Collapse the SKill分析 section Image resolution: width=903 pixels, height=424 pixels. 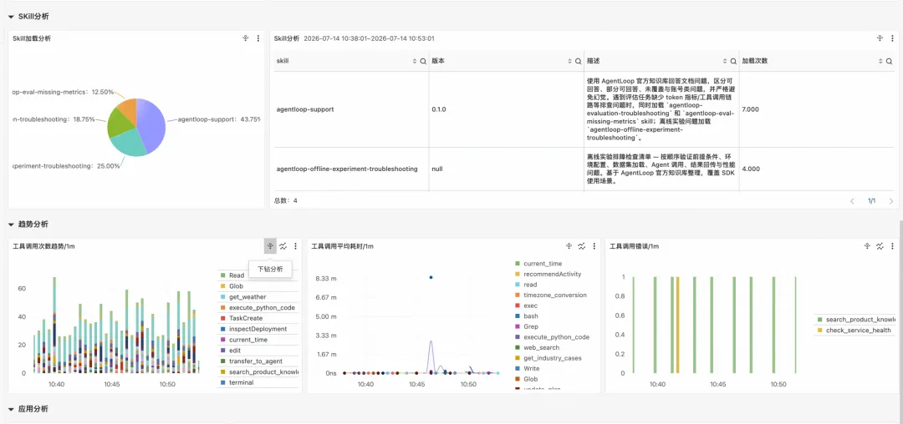pyautogui.click(x=11, y=17)
